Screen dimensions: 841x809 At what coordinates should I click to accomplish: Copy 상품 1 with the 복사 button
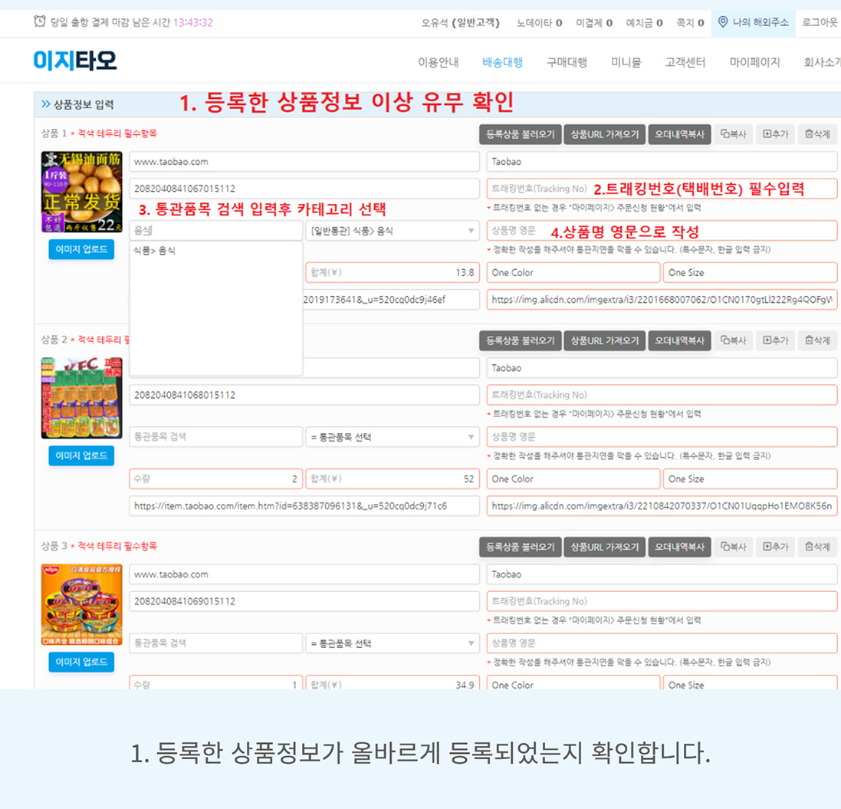point(733,134)
